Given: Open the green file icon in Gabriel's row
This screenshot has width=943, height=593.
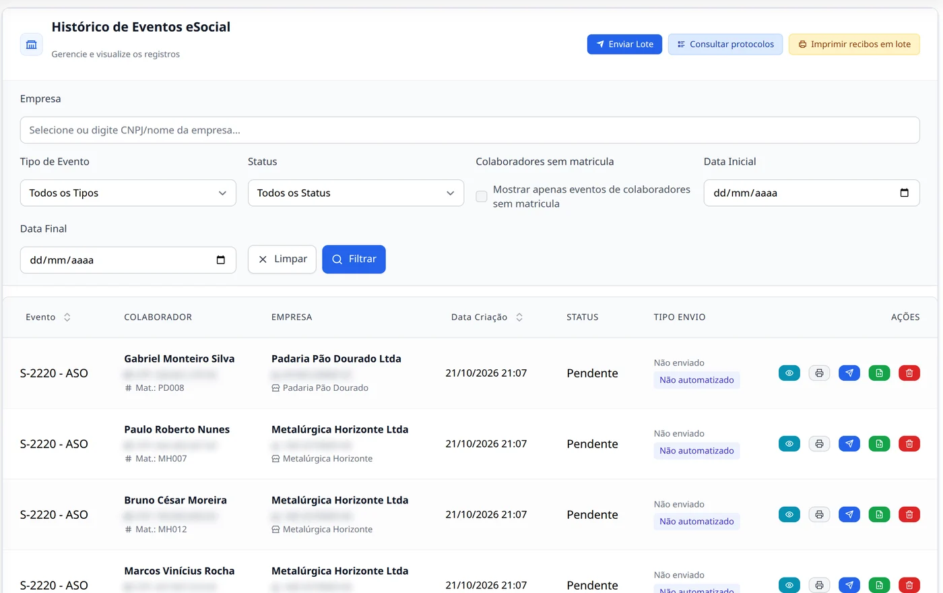Looking at the screenshot, I should tap(879, 373).
